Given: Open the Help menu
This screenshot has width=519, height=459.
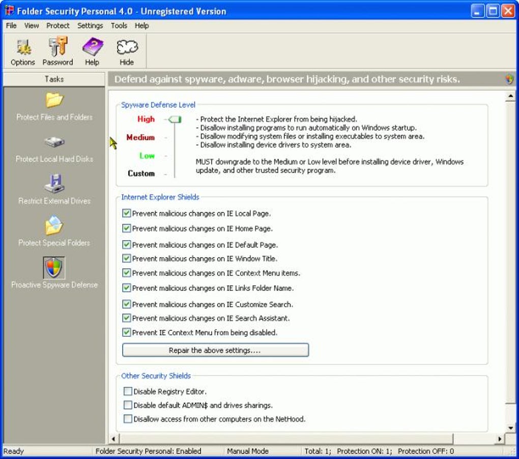Looking at the screenshot, I should click(141, 25).
